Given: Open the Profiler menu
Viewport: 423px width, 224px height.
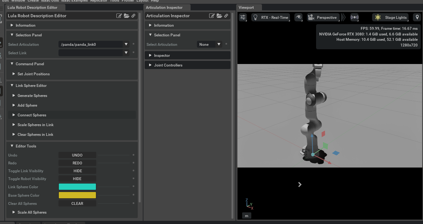Looking at the screenshot, I should pos(128,1).
